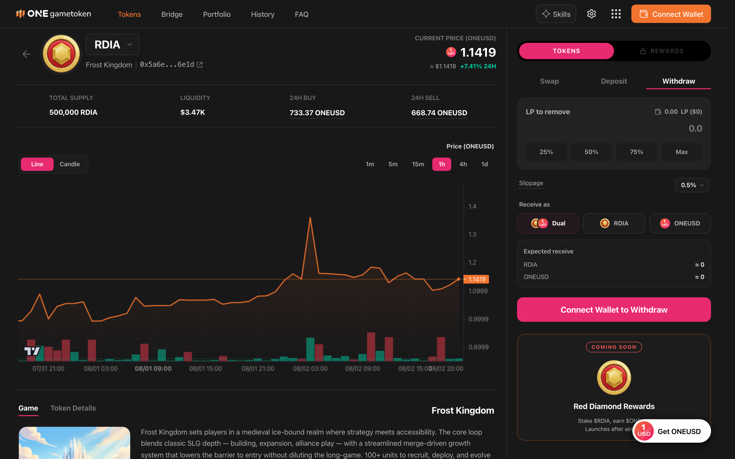Open contract address external link icon
This screenshot has width=735, height=459.
(x=200, y=65)
